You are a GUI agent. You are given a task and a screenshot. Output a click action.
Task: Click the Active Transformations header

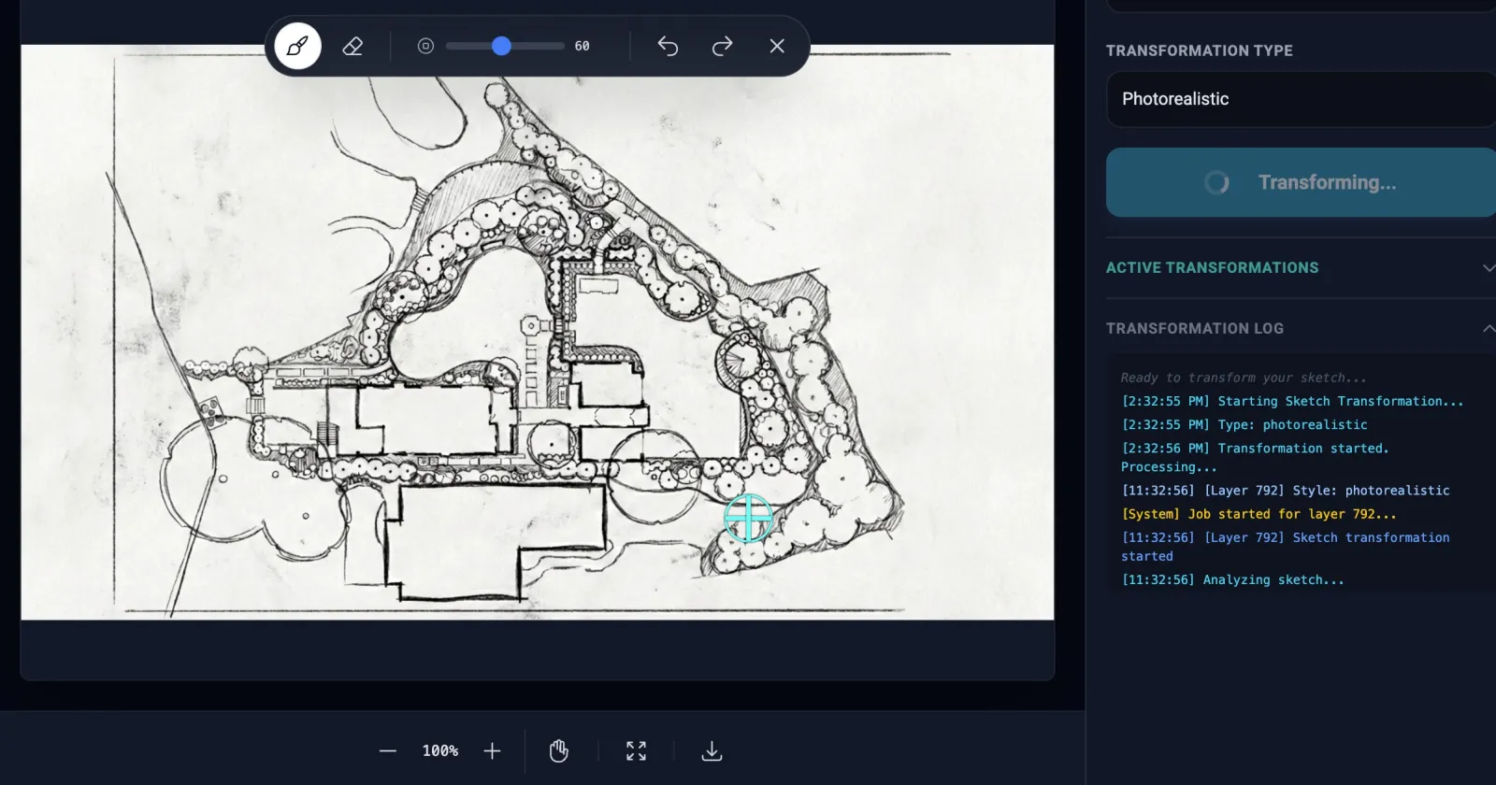1212,268
